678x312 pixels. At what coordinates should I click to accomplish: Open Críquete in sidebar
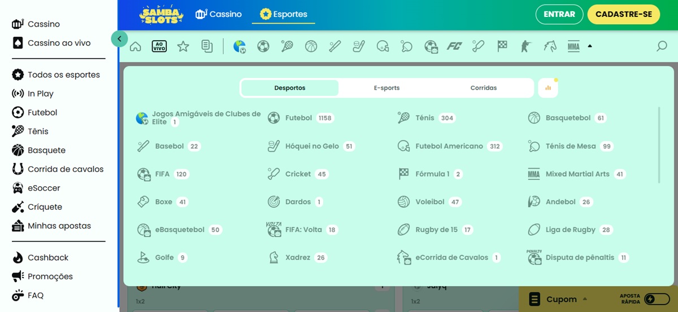coord(37,207)
